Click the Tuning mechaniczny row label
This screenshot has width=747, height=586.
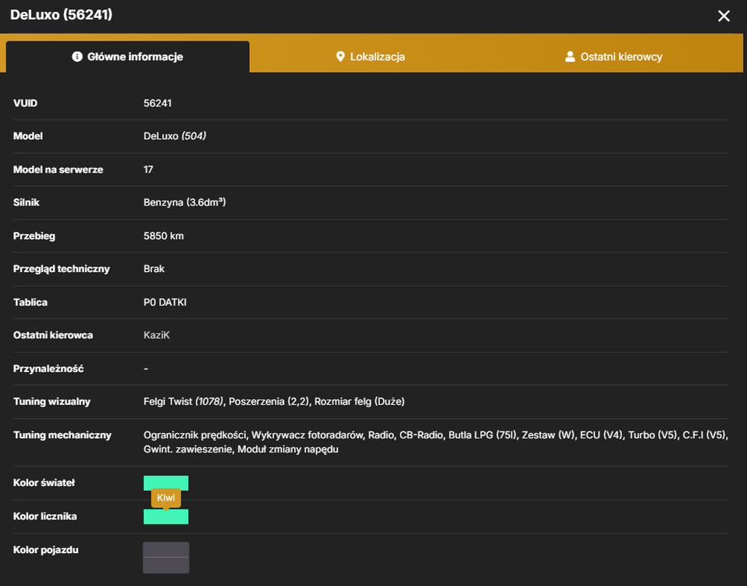tap(62, 435)
